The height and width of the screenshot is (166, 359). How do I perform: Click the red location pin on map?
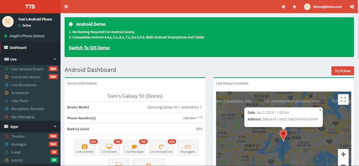283,135
